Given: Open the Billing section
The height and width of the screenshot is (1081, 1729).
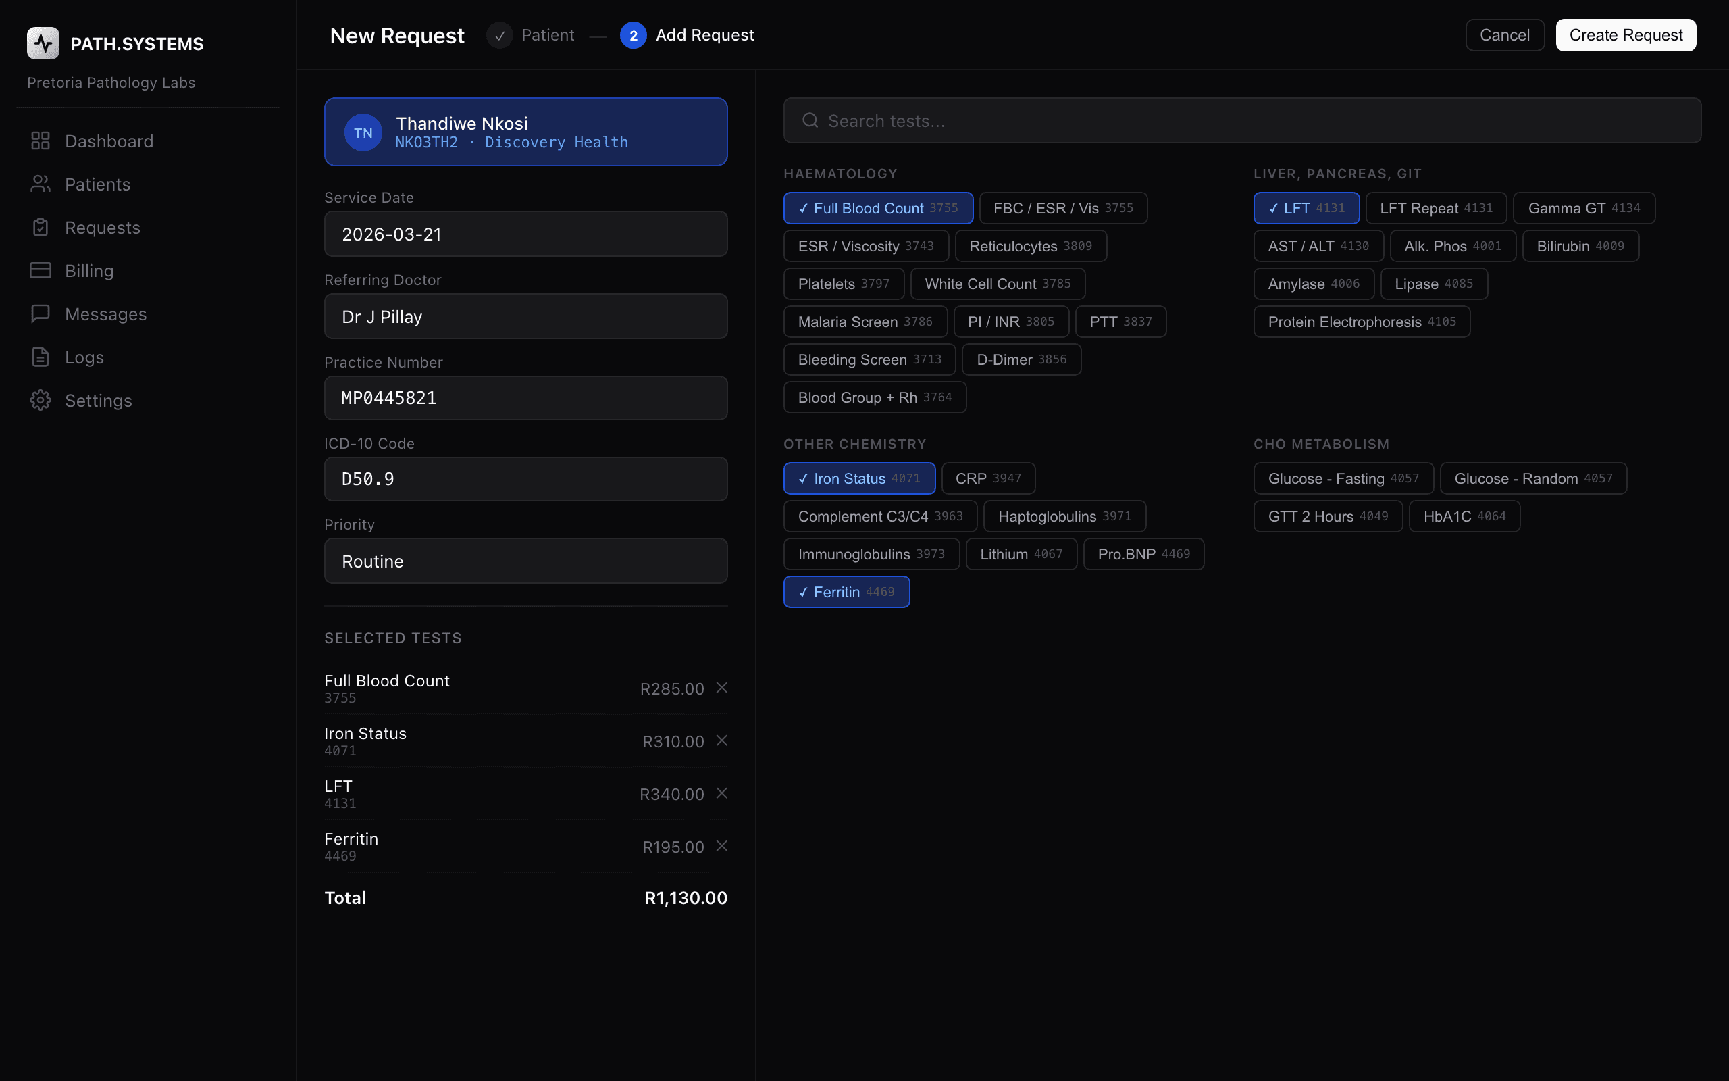Looking at the screenshot, I should click(88, 270).
